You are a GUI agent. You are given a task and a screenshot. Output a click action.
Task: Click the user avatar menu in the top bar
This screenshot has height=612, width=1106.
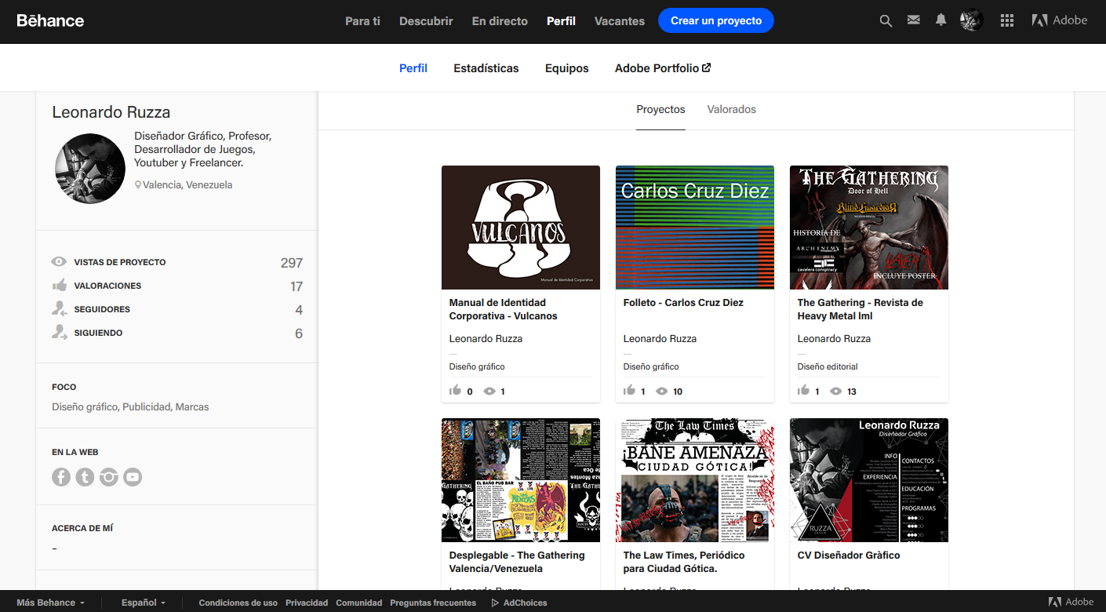(x=971, y=20)
